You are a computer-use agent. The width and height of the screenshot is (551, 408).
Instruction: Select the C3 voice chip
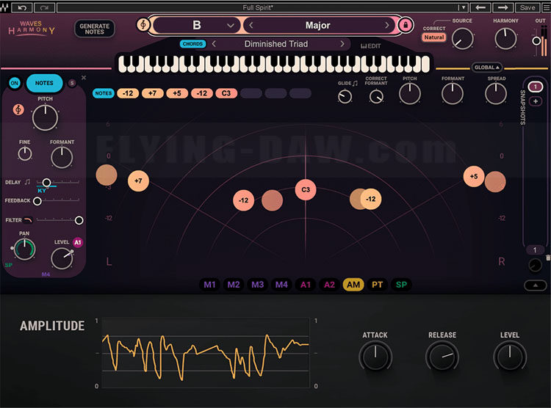pyautogui.click(x=226, y=93)
